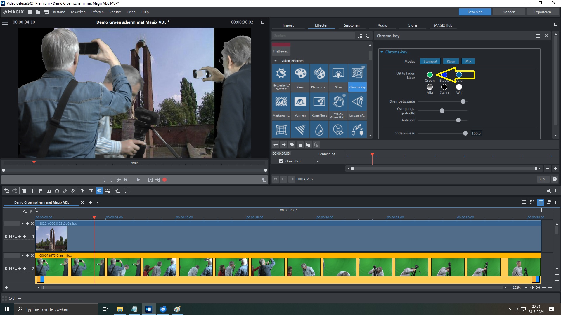Click the timeline delete trash icon
Viewport: 561px width, 315px height.
[x=24, y=191]
